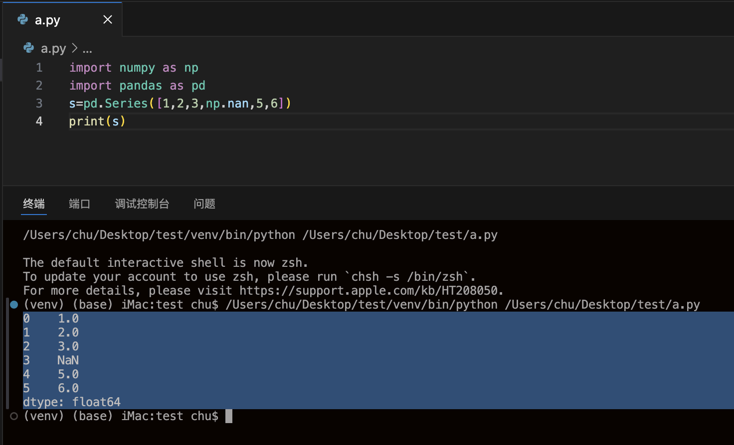Viewport: 734px width, 445px height.
Task: Click the Python icon in the breadcrumb bar
Action: coord(29,48)
